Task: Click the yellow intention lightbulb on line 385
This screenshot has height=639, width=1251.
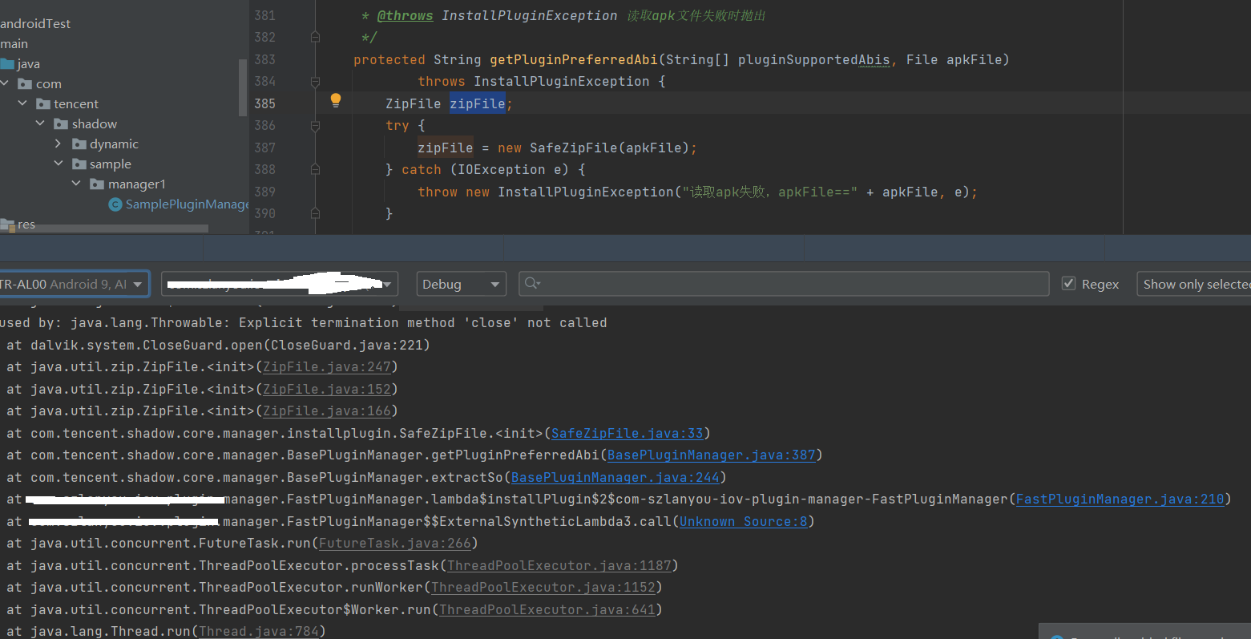Action: (335, 100)
